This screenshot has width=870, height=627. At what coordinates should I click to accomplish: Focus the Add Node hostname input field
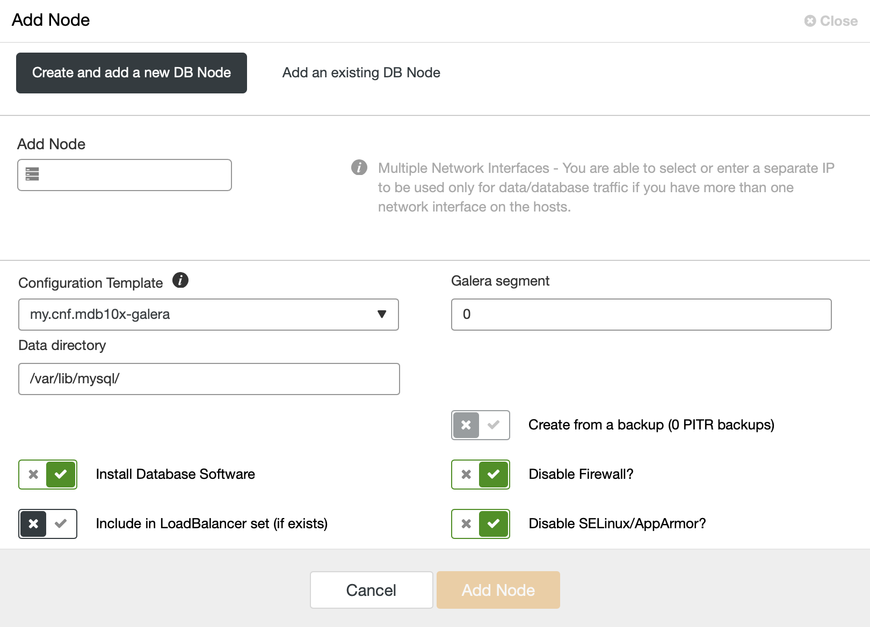tap(125, 175)
